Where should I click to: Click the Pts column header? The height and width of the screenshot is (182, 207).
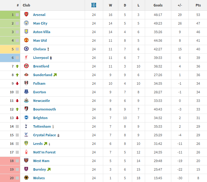198,5
